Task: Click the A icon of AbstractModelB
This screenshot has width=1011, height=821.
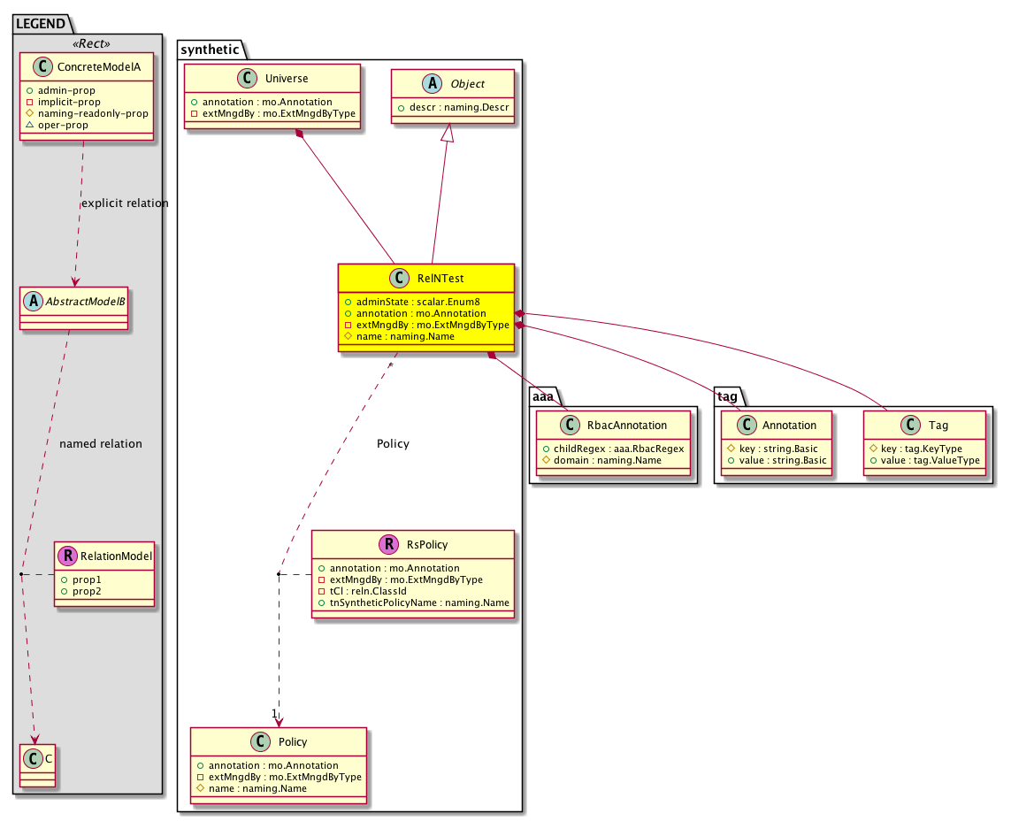Action: point(33,301)
